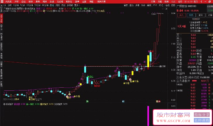Click the 复权 price adjustment button
The height and width of the screenshot is (126, 213).
[126, 5]
